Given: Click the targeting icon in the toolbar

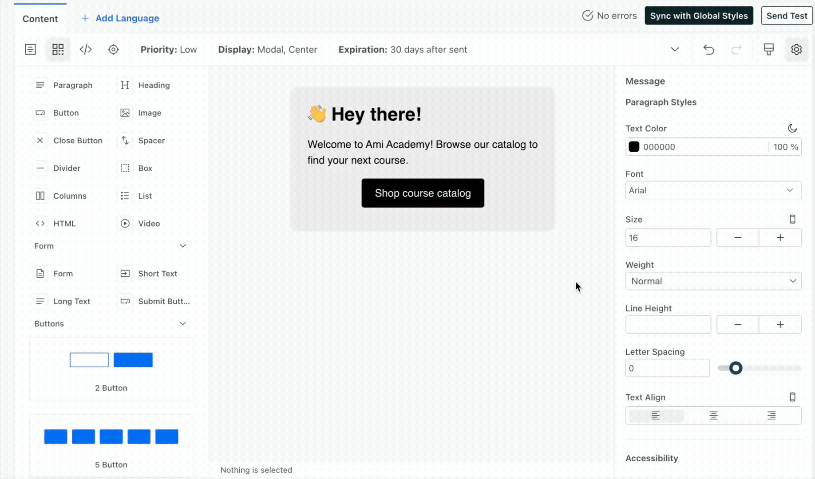Looking at the screenshot, I should [113, 49].
